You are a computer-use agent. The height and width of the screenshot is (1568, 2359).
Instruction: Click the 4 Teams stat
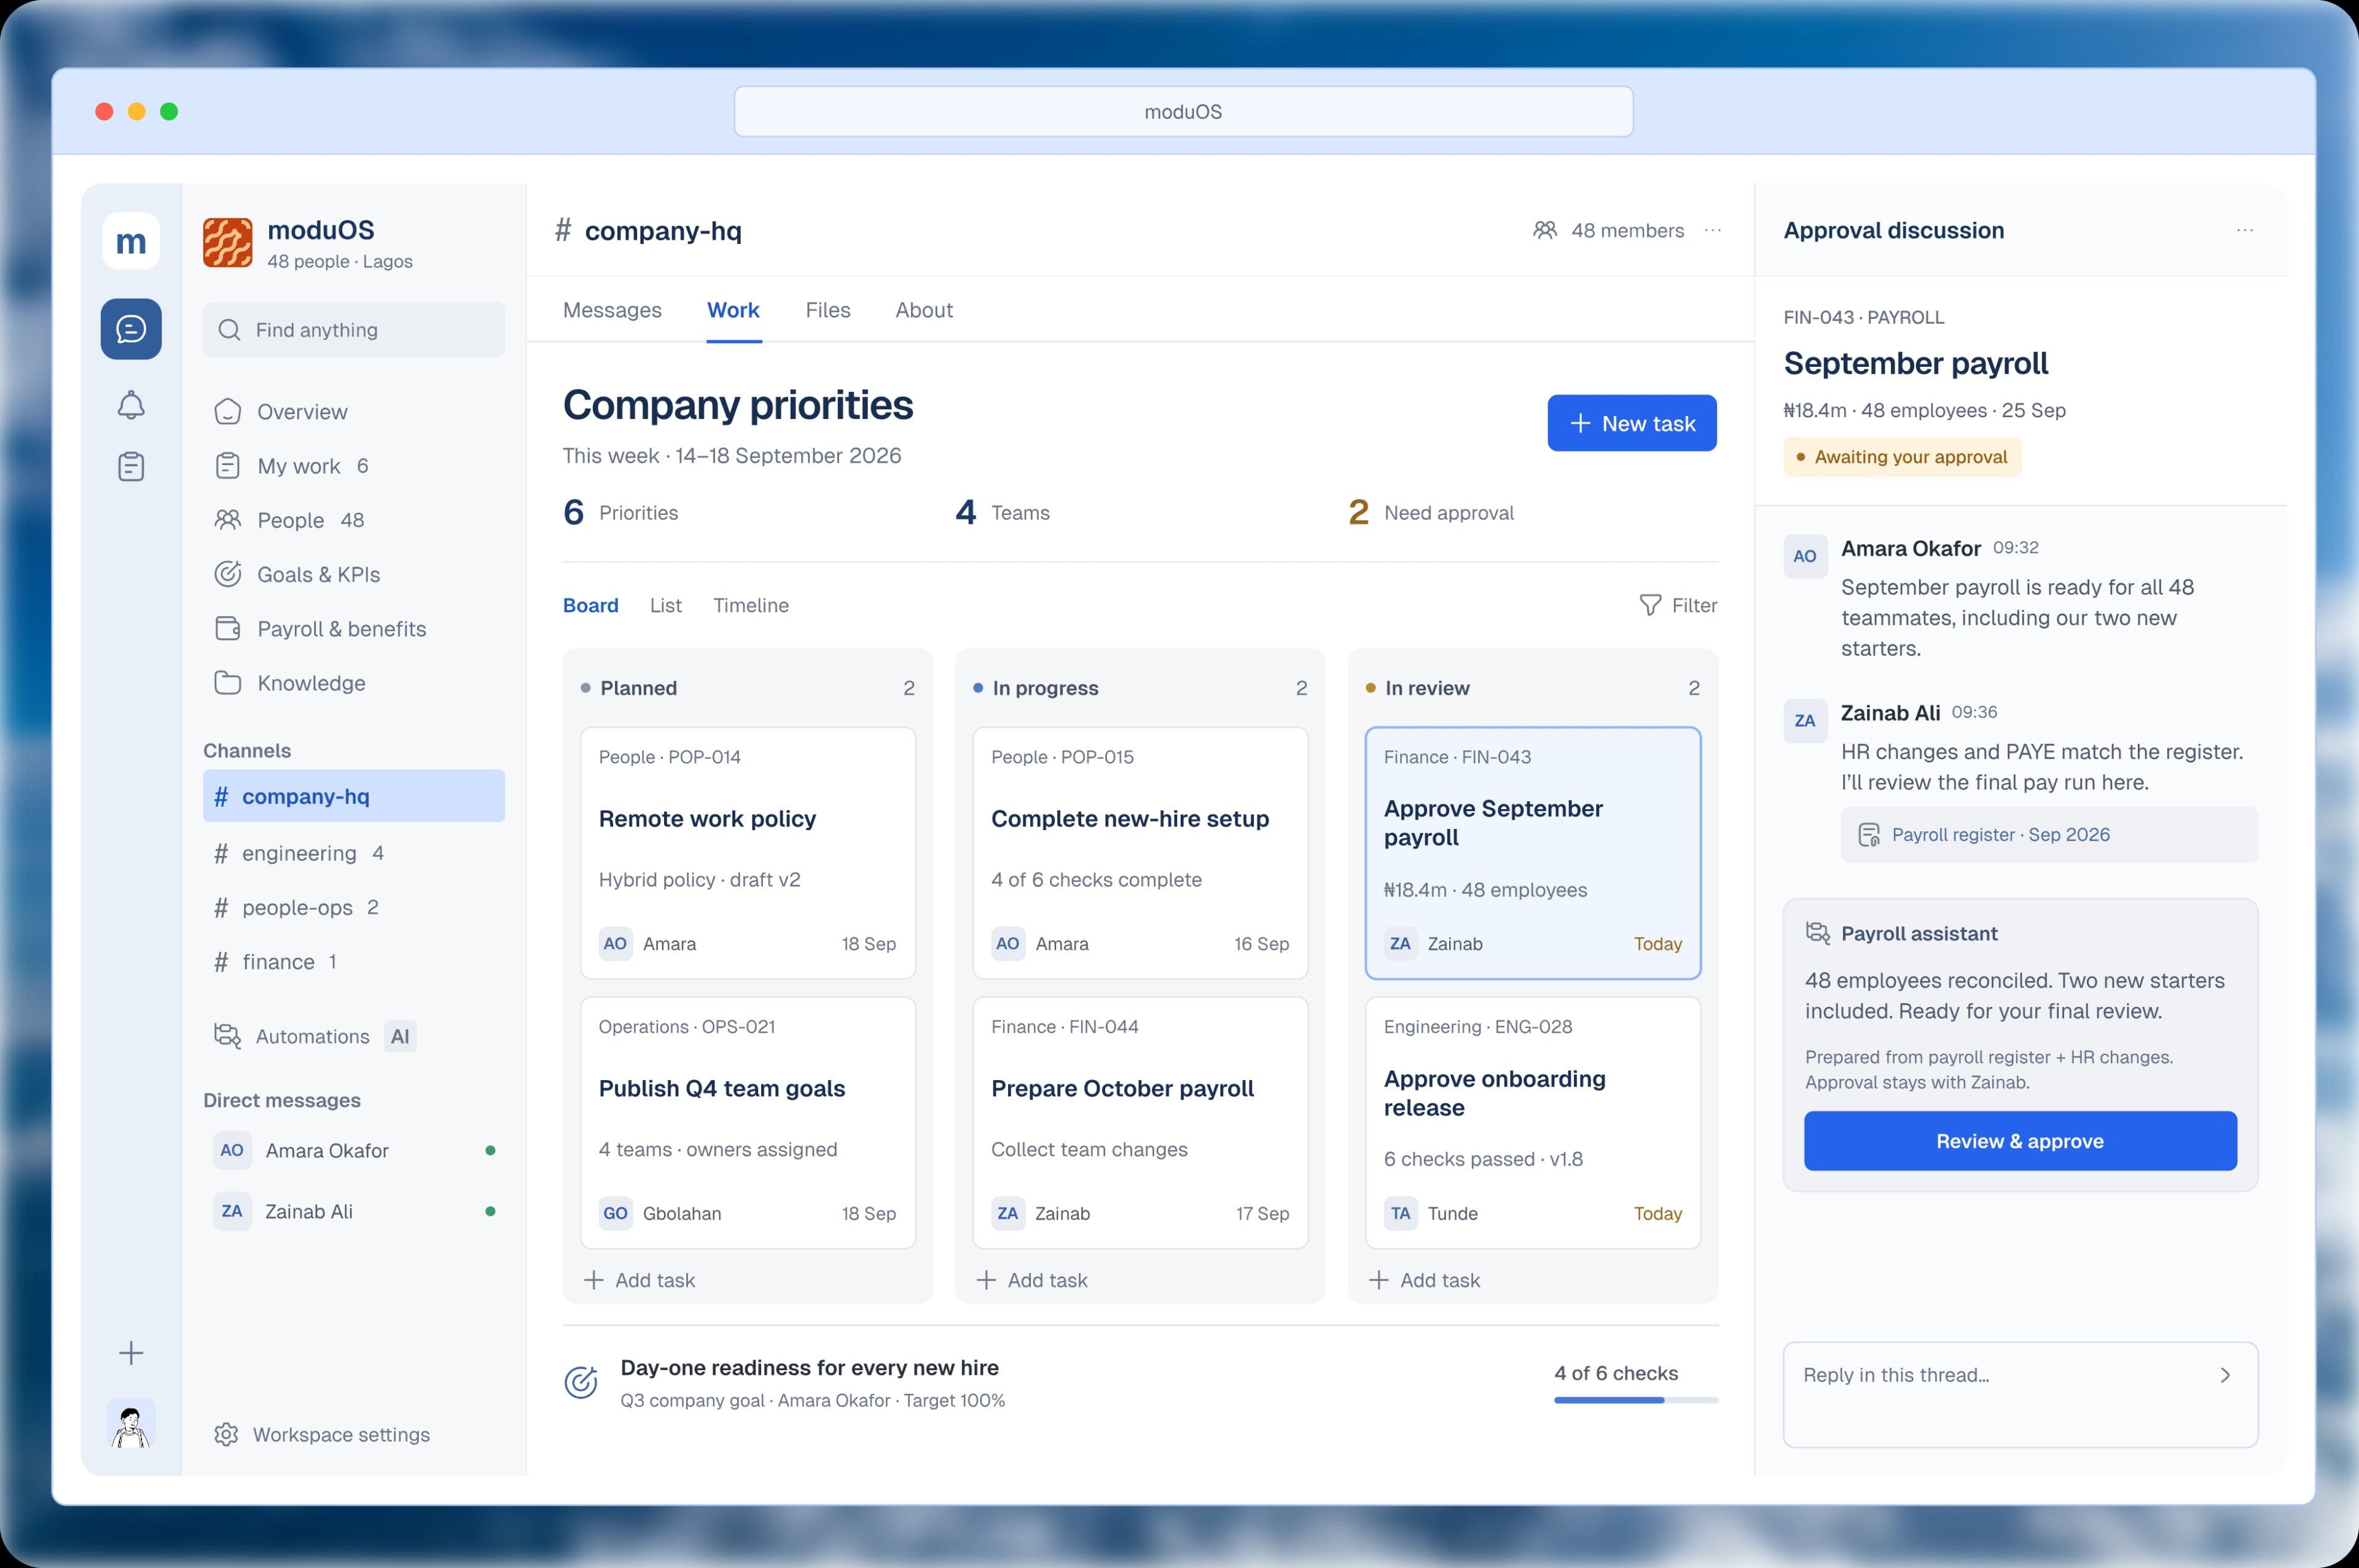click(1003, 512)
